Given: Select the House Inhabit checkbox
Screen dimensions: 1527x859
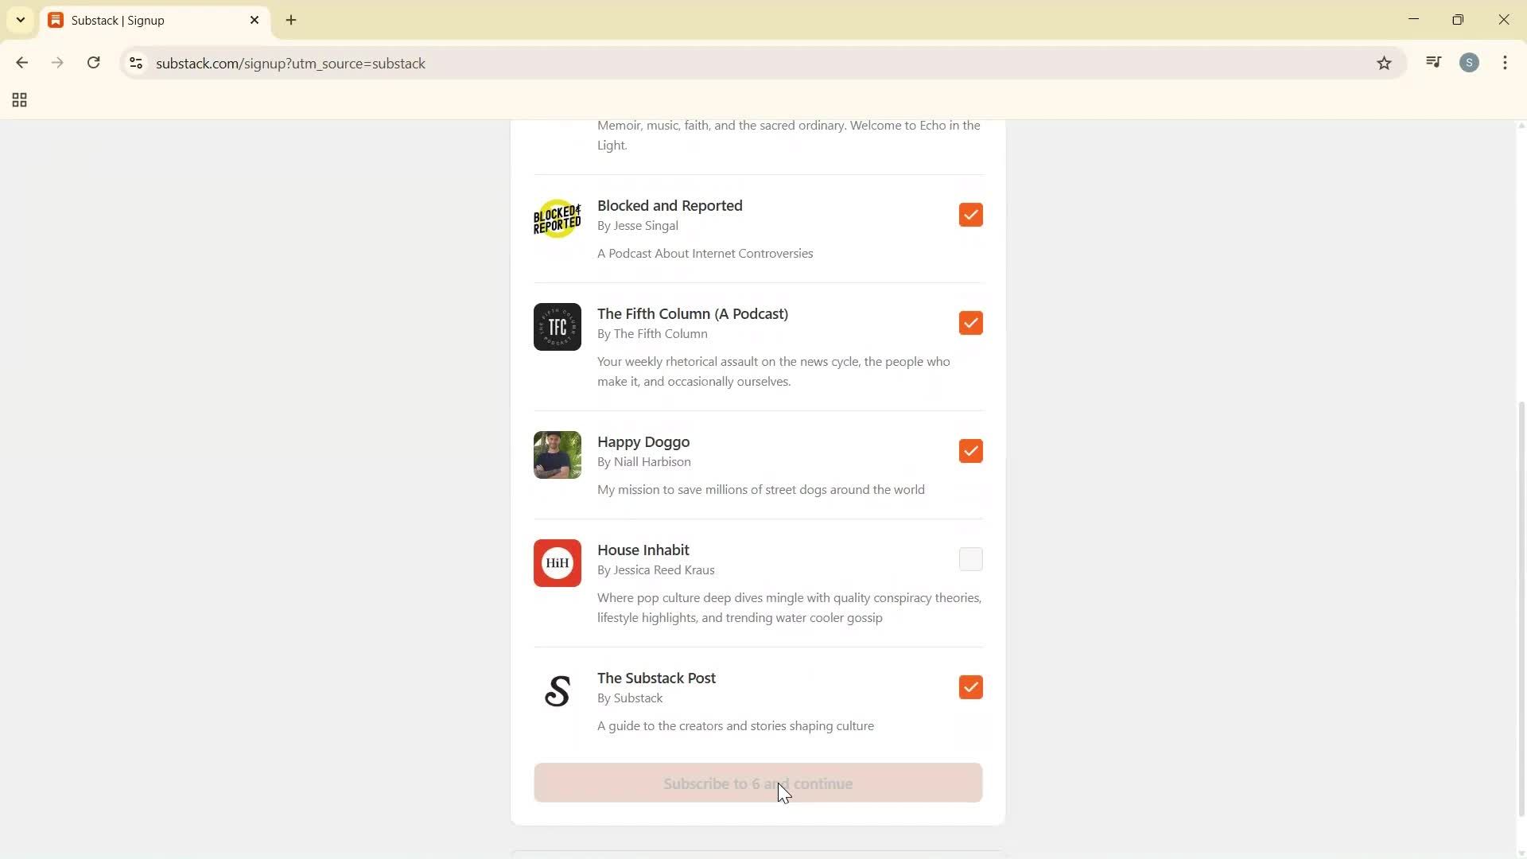Looking at the screenshot, I should (970, 559).
